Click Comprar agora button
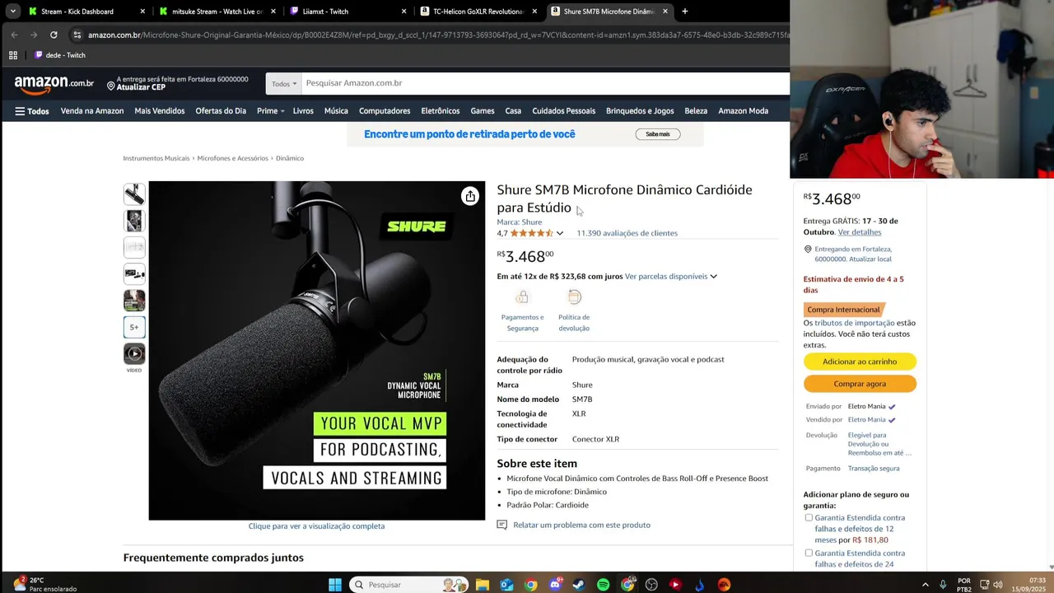Screen dimensions: 1054x593 click(x=860, y=384)
